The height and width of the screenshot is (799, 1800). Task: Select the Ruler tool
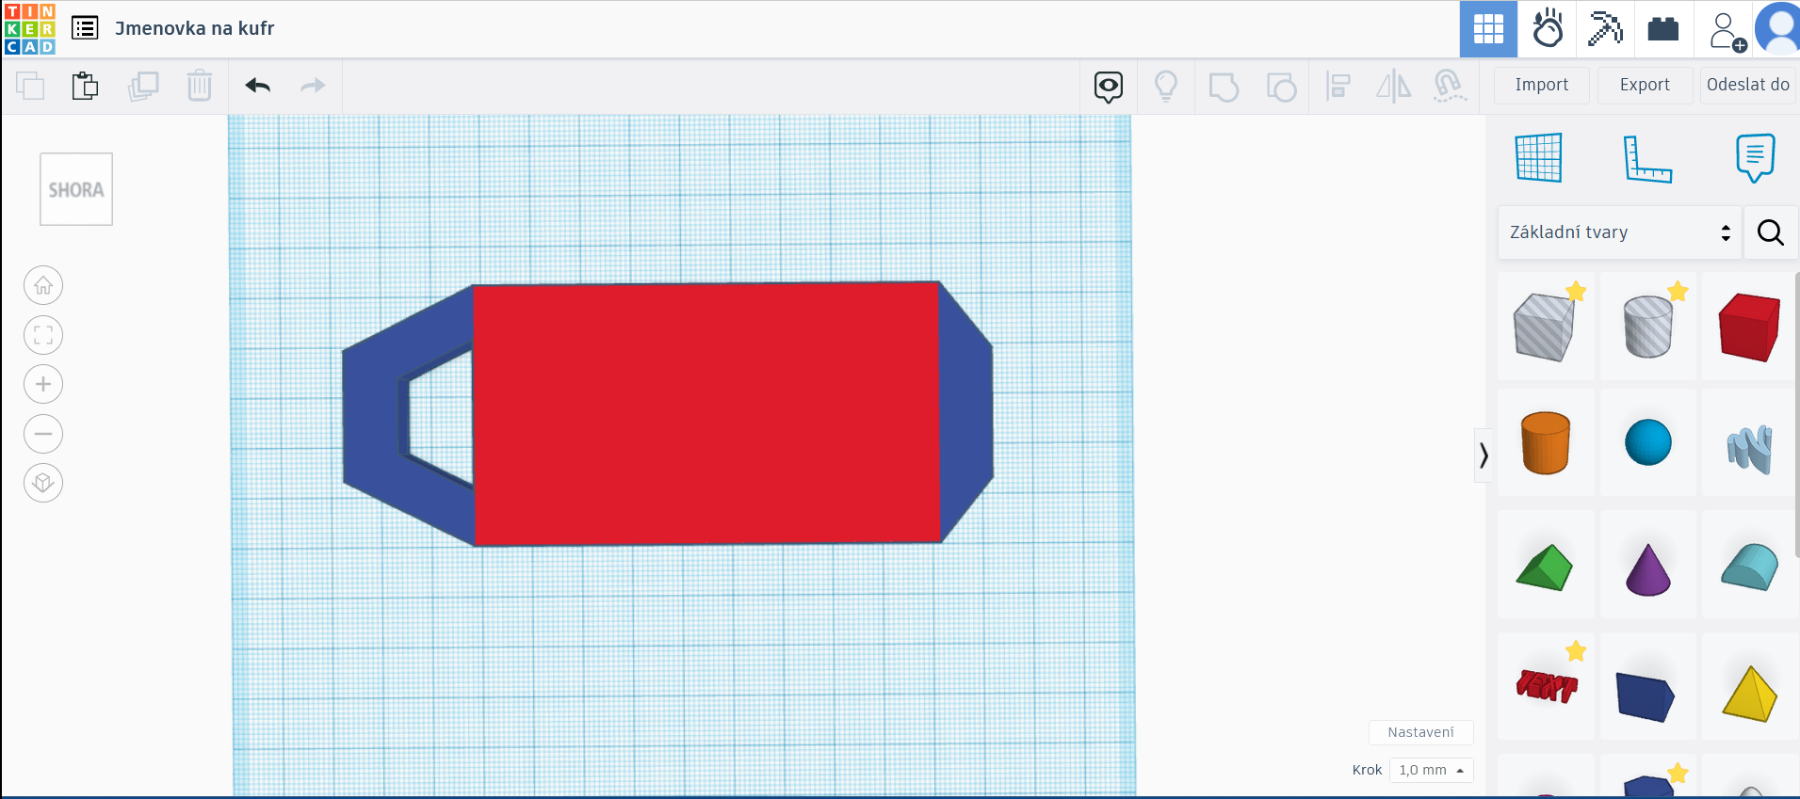point(1646,157)
